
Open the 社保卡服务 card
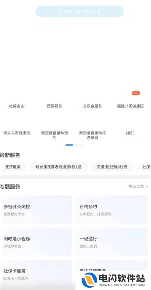(x=36, y=274)
